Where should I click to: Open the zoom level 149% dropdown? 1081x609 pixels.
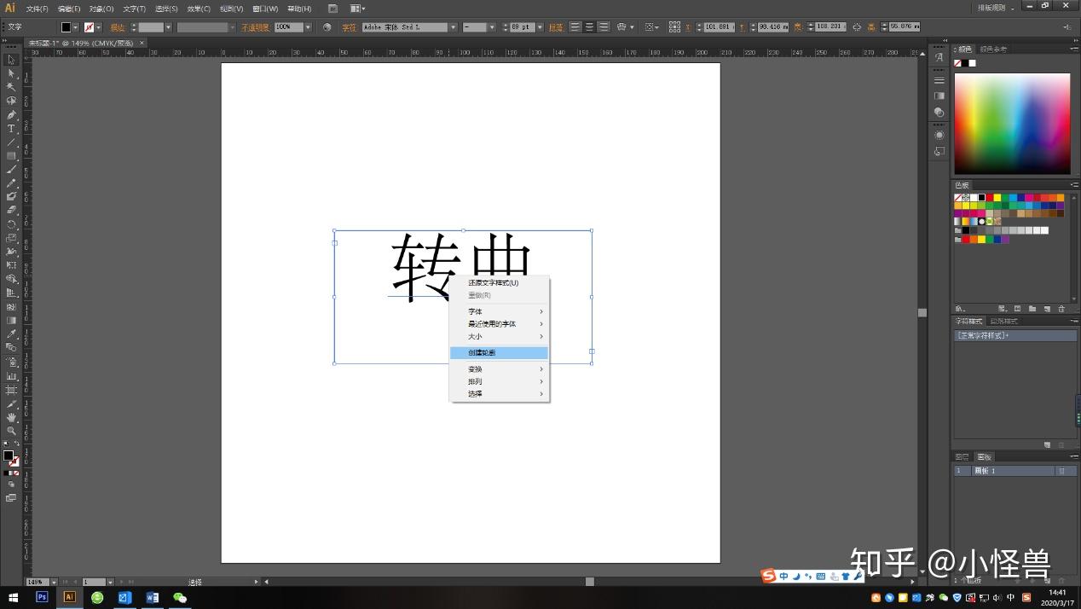[54, 582]
